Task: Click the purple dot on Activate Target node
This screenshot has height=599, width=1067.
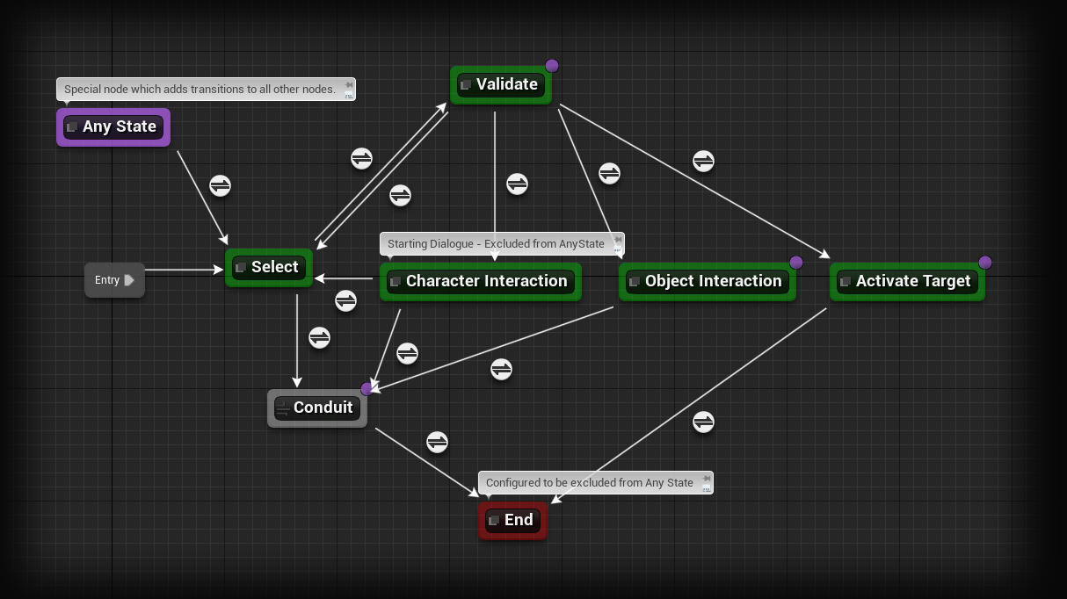Action: point(984,263)
